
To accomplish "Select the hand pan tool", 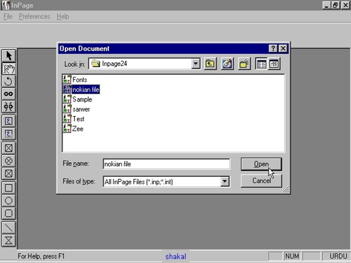I will (8, 68).
